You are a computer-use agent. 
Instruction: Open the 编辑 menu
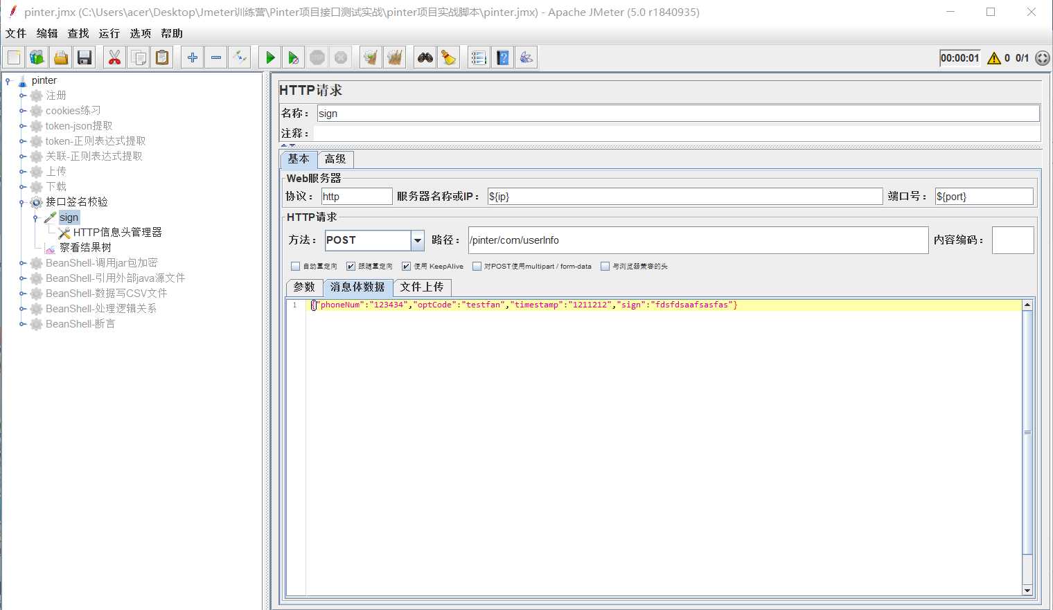[47, 33]
